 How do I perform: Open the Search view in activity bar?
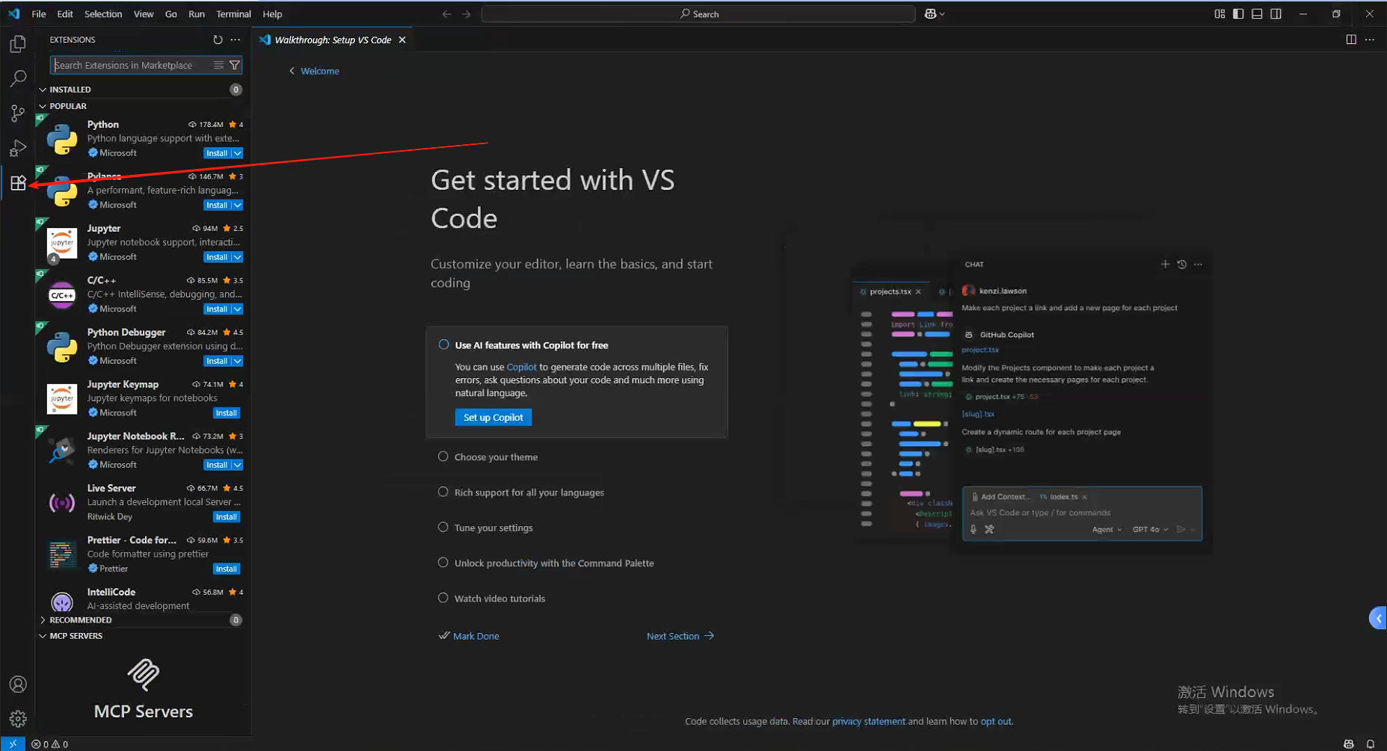18,78
